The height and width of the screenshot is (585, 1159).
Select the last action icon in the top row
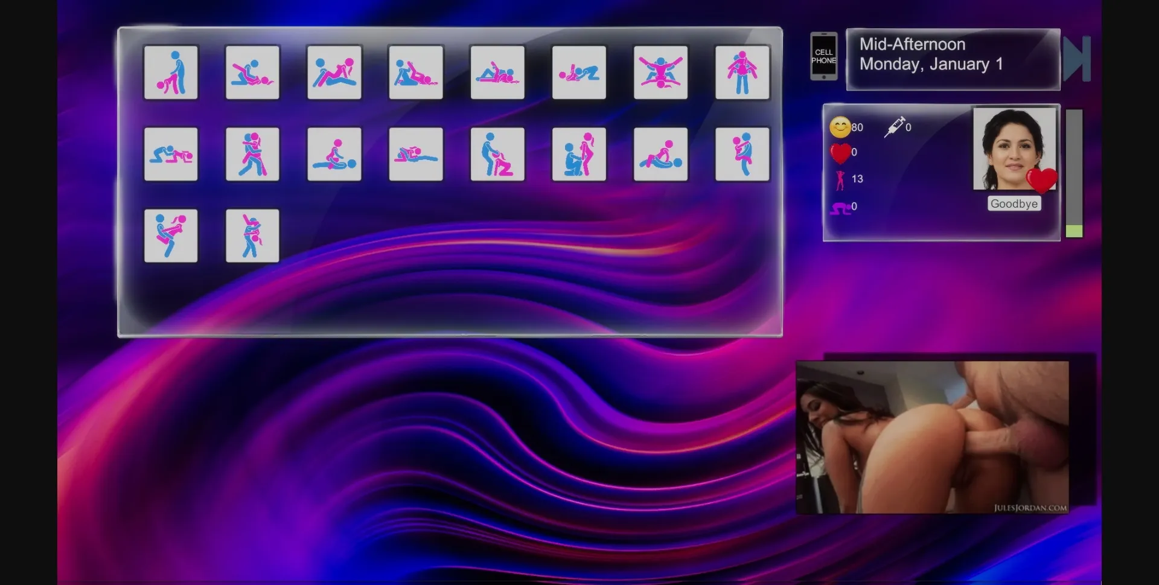click(x=742, y=72)
